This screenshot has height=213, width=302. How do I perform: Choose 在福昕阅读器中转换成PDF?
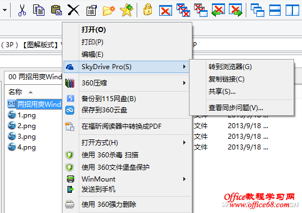[128, 126]
